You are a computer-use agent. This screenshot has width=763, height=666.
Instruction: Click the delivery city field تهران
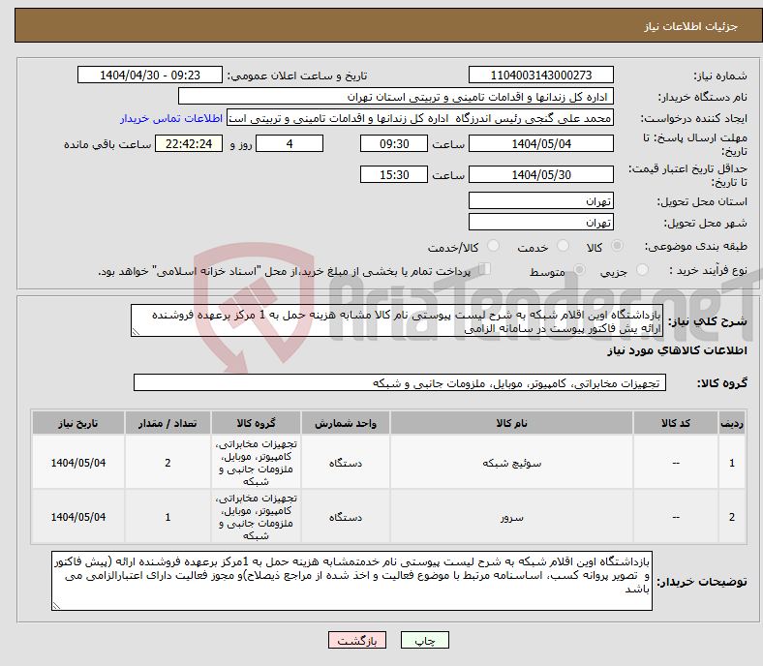540,222
